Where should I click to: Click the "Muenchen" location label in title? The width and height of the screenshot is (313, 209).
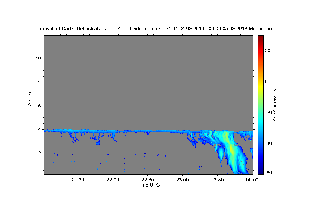[260, 29]
